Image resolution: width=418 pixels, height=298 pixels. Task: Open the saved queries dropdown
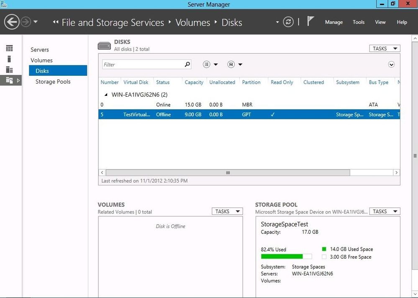coord(235,64)
